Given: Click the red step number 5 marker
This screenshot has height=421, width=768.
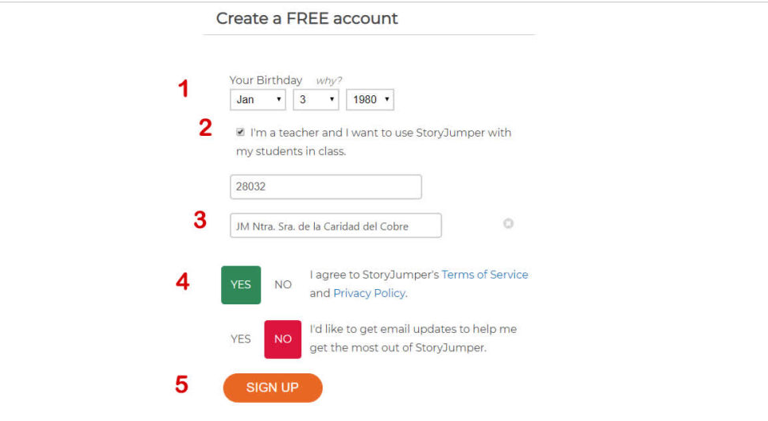Looking at the screenshot, I should pyautogui.click(x=182, y=385).
